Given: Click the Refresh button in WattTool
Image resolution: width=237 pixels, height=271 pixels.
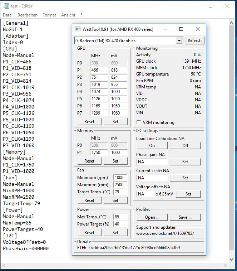Looking at the screenshot, I should click(x=194, y=40).
